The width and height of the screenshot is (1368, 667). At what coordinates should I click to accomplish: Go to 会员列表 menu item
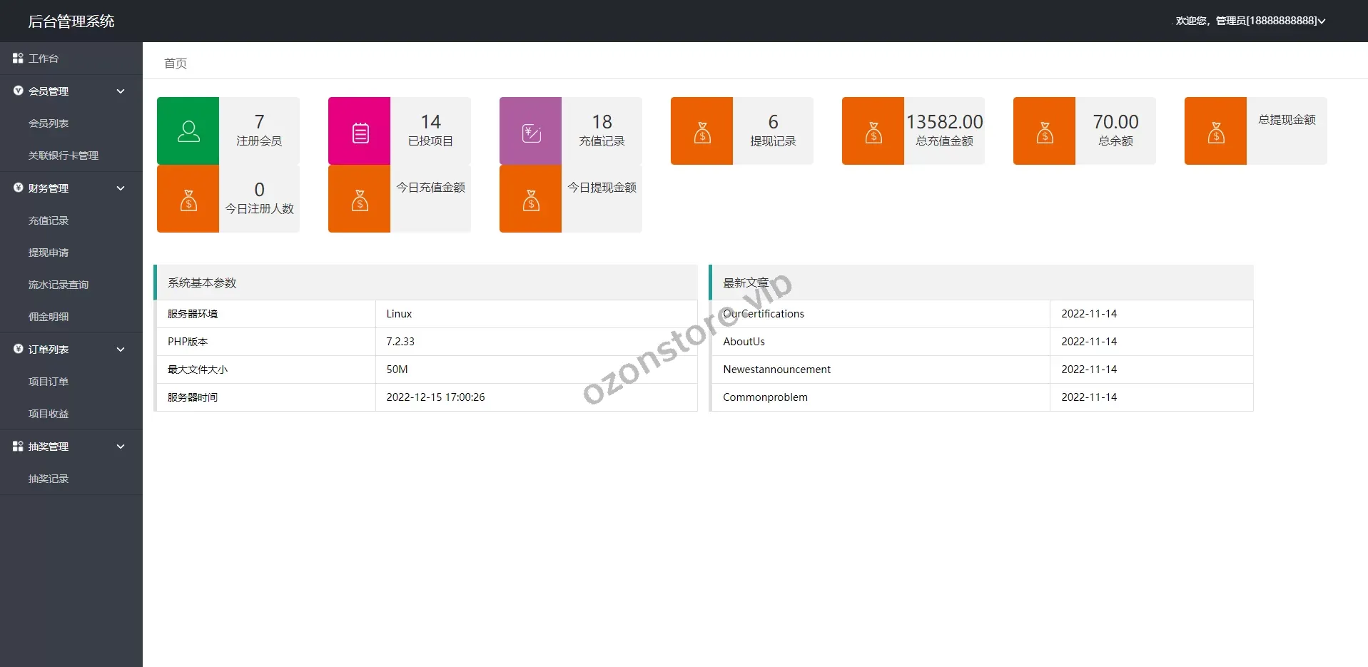(x=49, y=123)
